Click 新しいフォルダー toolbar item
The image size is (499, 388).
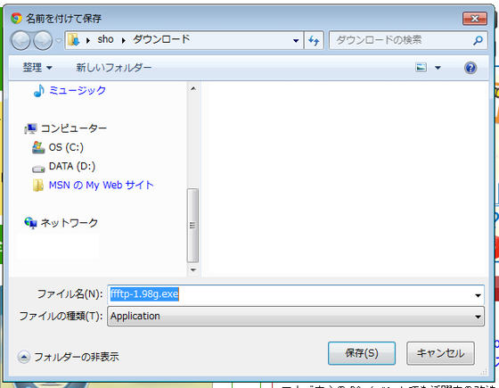coord(114,68)
